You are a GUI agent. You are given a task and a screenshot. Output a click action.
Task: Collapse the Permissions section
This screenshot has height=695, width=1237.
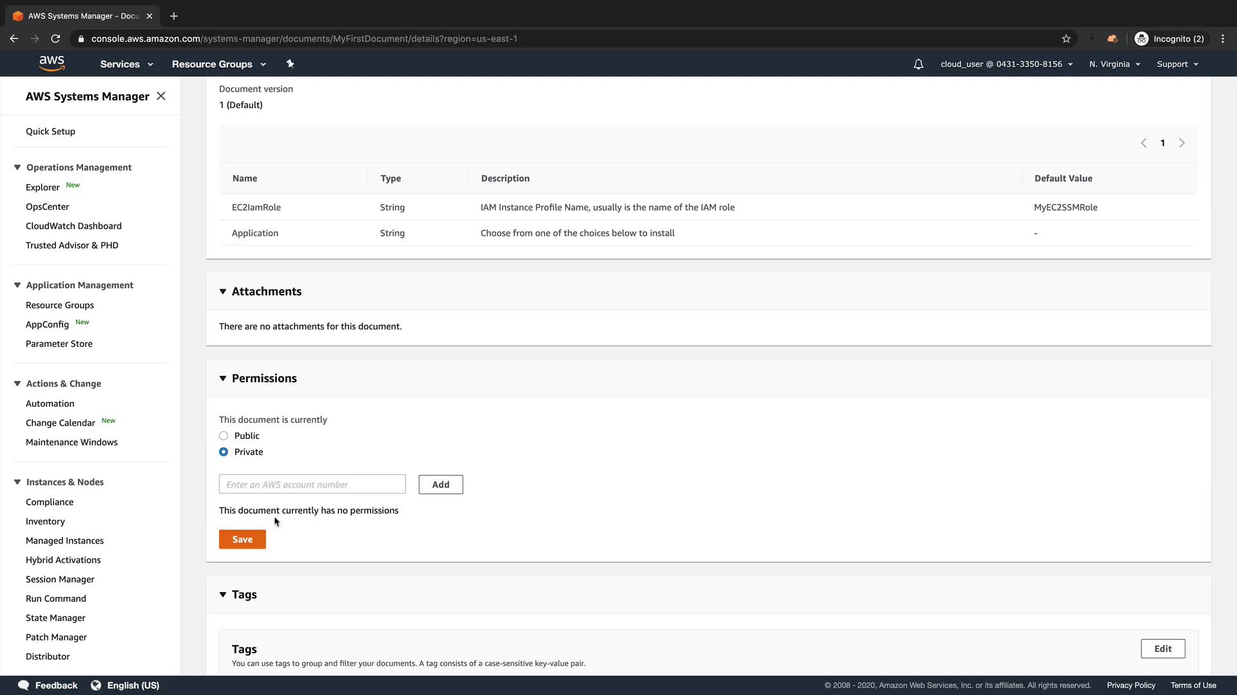[223, 378]
